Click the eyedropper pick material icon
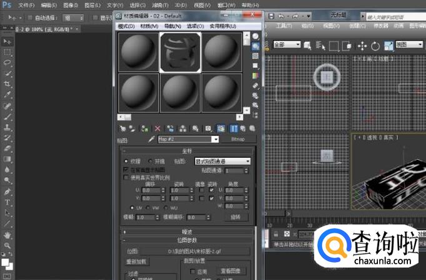Image resolution: width=426 pixels, height=280 pixels. coord(151,140)
